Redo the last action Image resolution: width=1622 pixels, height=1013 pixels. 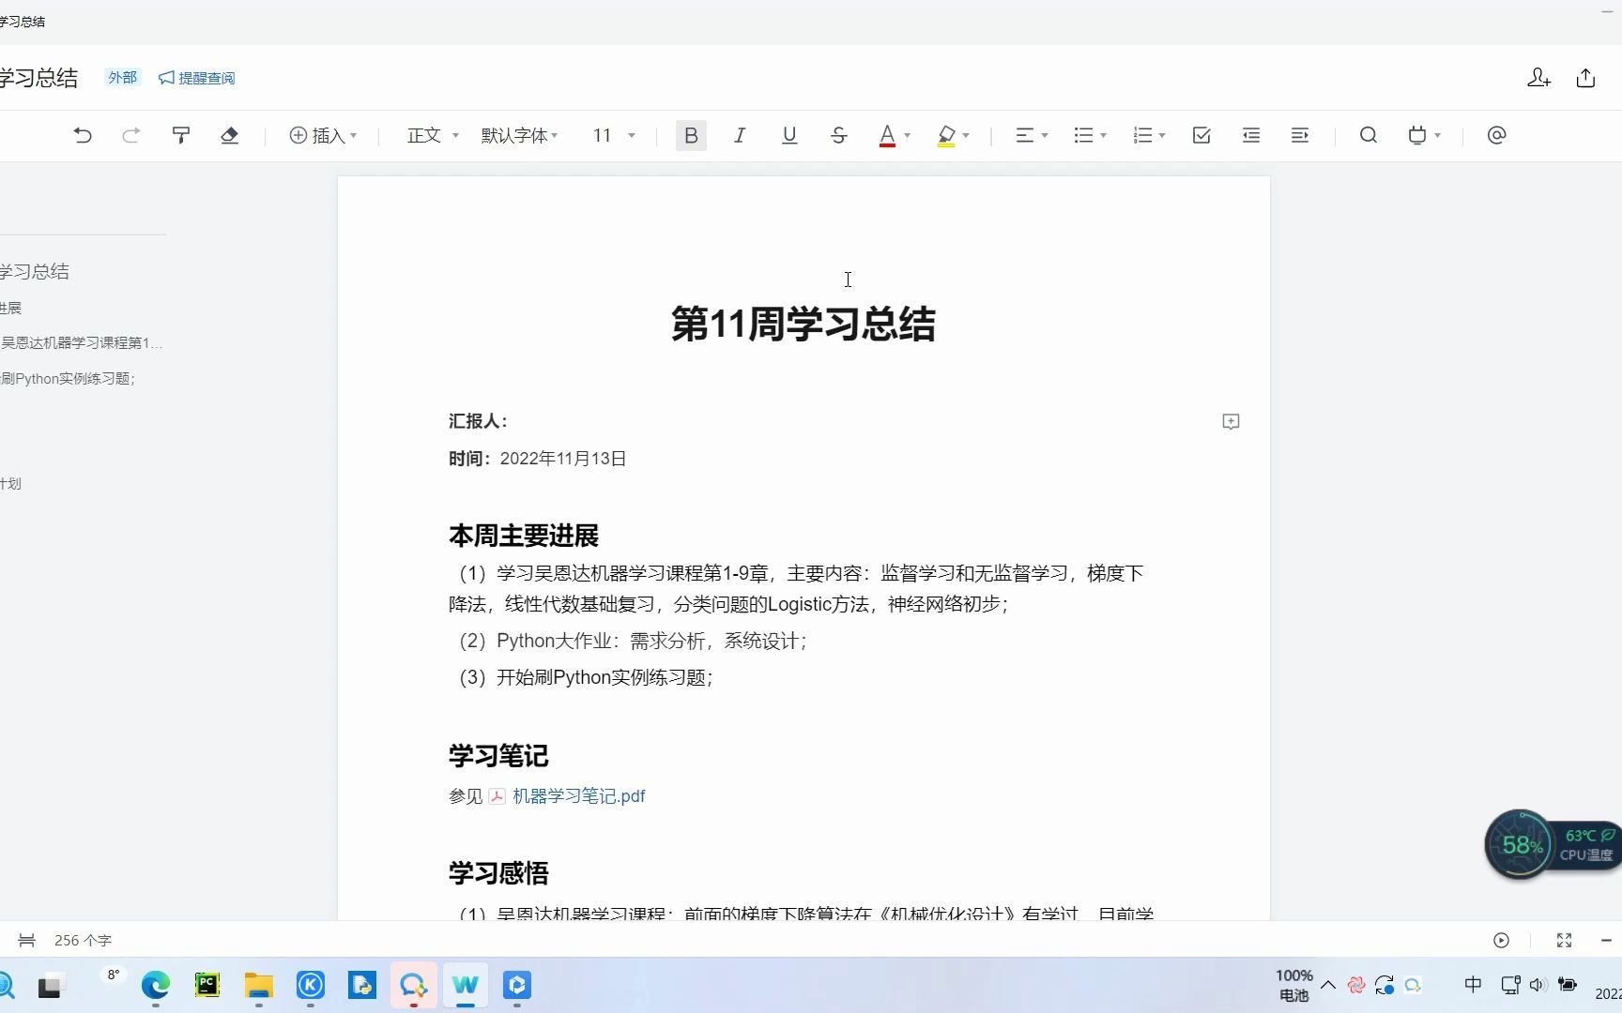131,135
